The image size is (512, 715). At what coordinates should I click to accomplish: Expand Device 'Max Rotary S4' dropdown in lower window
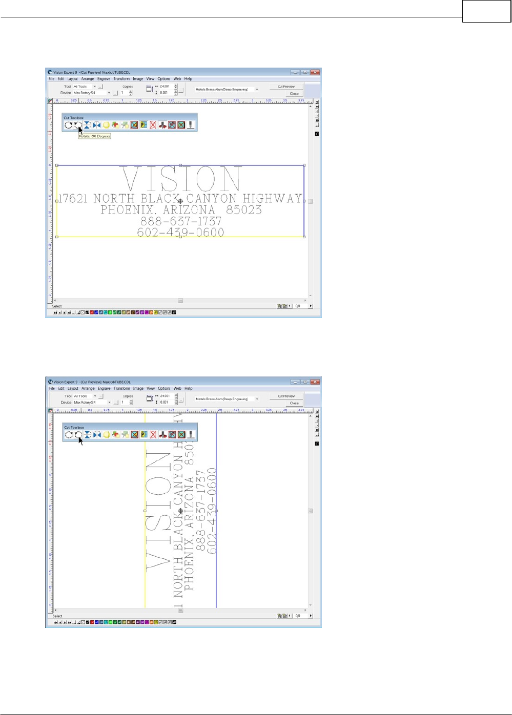coord(110,402)
